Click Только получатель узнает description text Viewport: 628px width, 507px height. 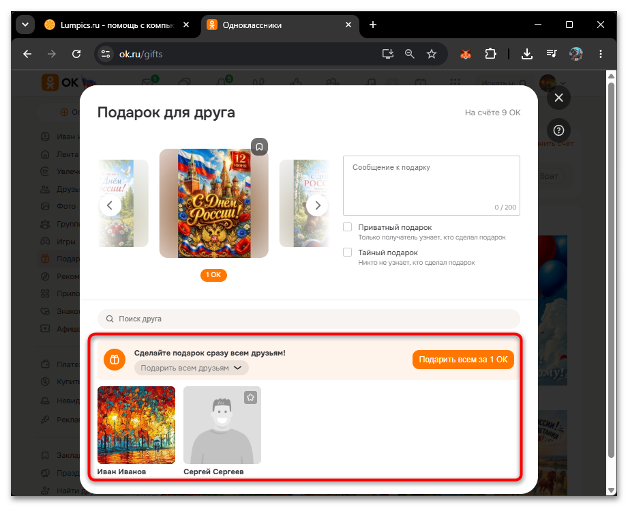click(432, 237)
